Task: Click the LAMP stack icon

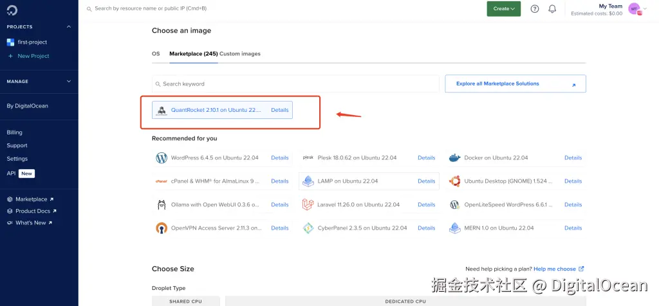Action: coord(308,181)
